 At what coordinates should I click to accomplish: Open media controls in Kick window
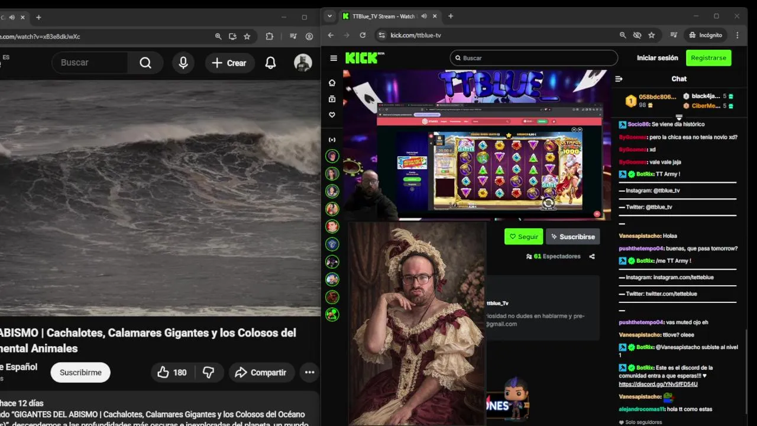point(674,35)
